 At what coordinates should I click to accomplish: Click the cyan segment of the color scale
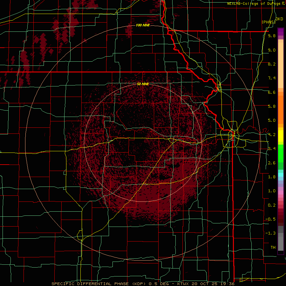(x=281, y=175)
